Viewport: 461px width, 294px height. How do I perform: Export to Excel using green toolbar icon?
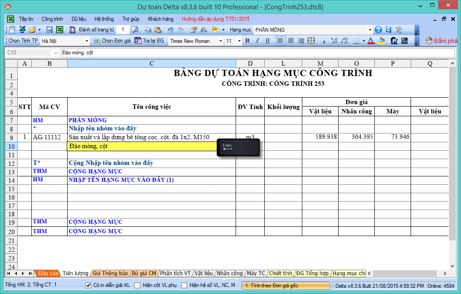tap(60, 30)
